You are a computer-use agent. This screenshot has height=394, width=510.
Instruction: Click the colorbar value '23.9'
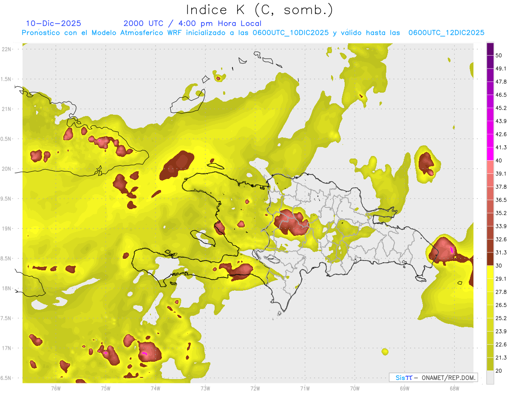pos(501,332)
